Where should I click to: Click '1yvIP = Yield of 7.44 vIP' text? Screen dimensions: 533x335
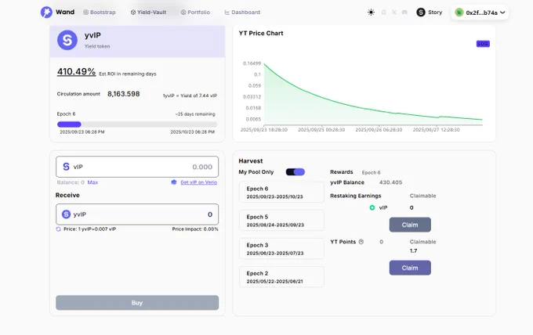[x=190, y=95]
